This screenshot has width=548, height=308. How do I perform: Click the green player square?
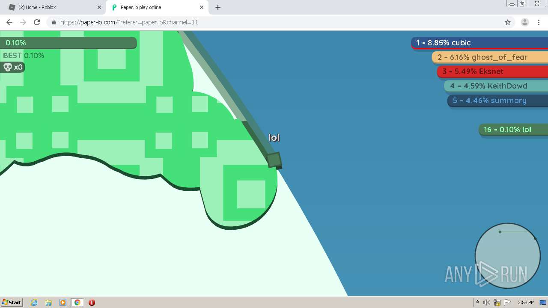(274, 160)
